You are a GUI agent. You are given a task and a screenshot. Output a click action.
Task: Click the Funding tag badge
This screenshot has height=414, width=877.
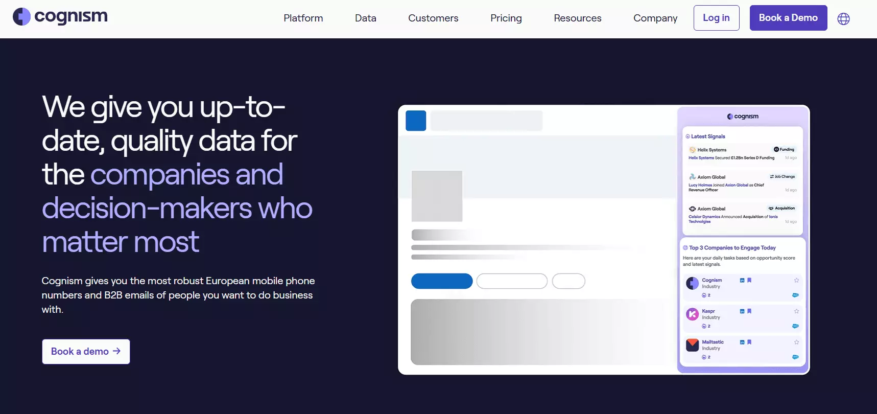784,149
